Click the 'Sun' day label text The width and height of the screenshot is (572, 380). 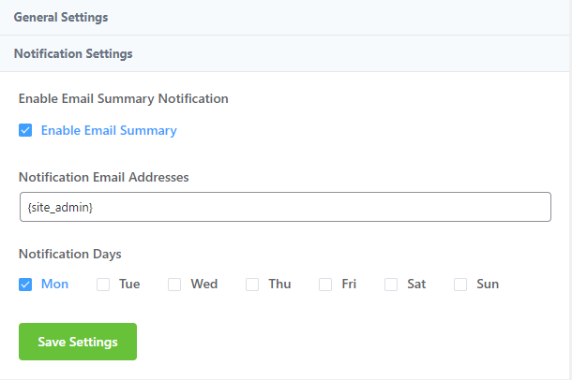(x=488, y=285)
